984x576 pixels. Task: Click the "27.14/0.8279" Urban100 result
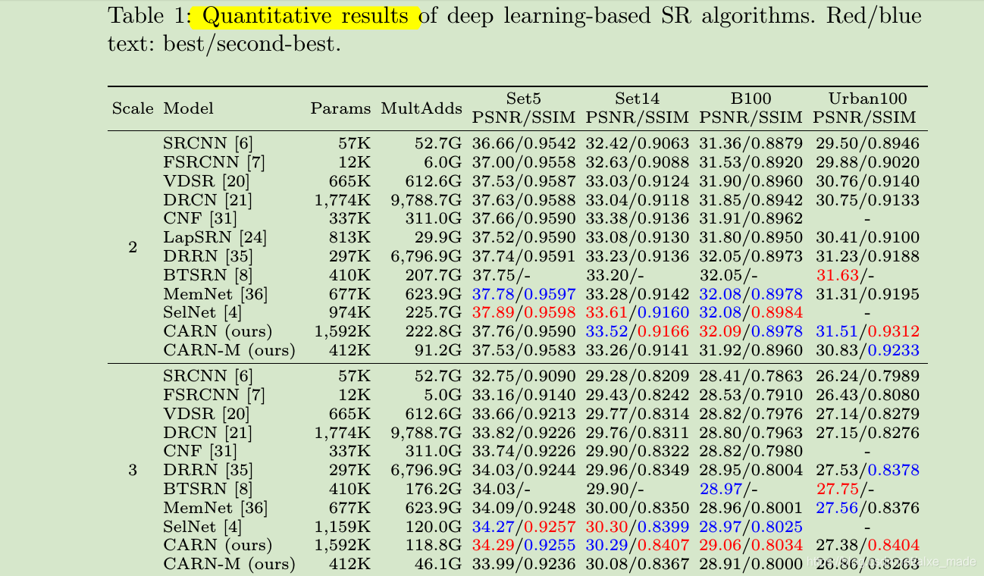click(867, 414)
